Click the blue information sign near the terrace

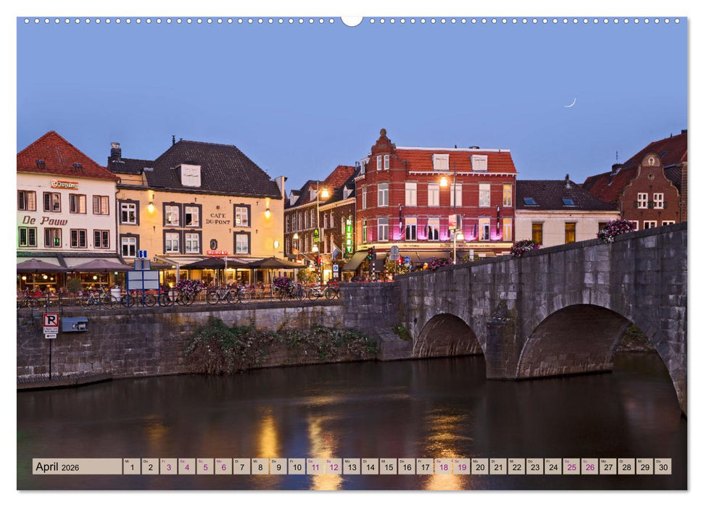143,254
